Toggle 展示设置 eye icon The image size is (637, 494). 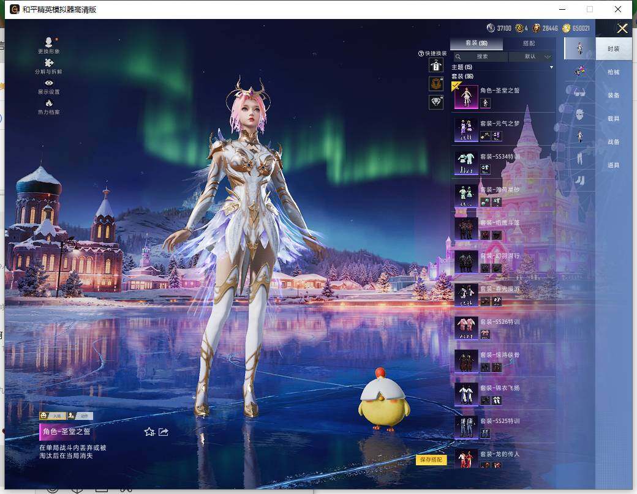pos(49,83)
